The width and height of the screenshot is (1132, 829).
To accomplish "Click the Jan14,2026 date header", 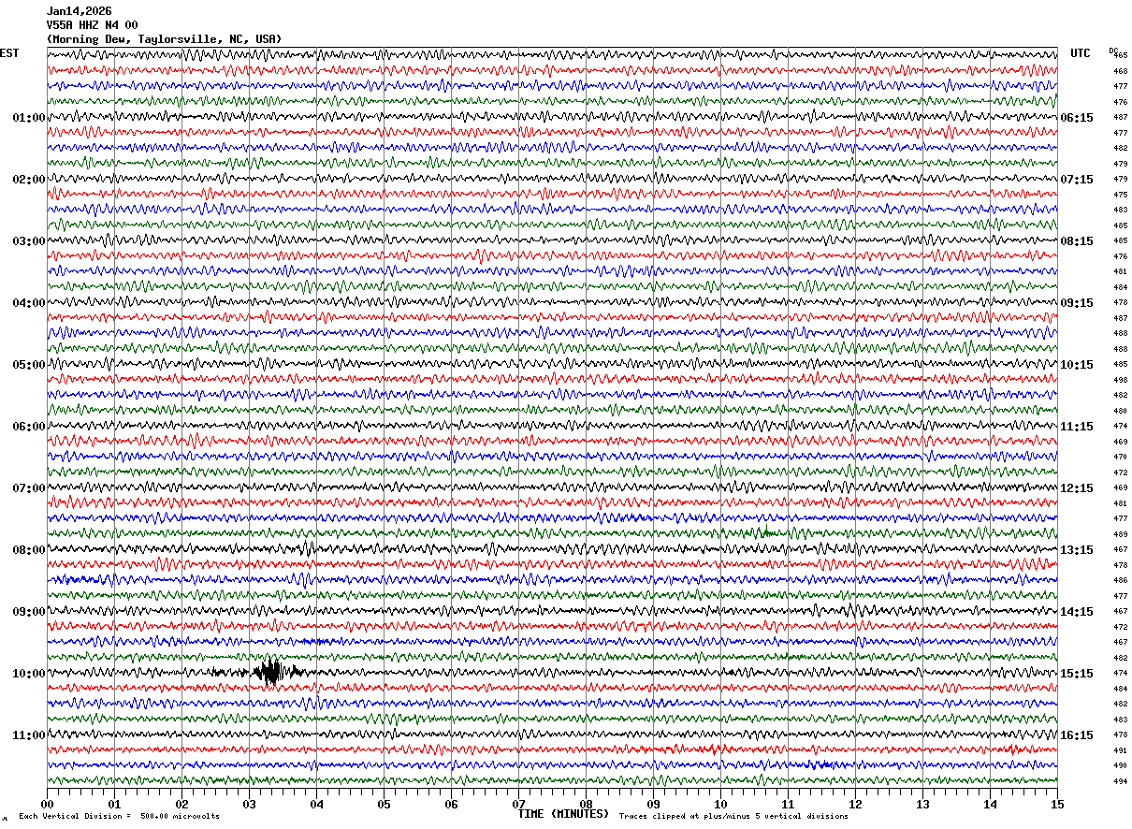I will [79, 11].
